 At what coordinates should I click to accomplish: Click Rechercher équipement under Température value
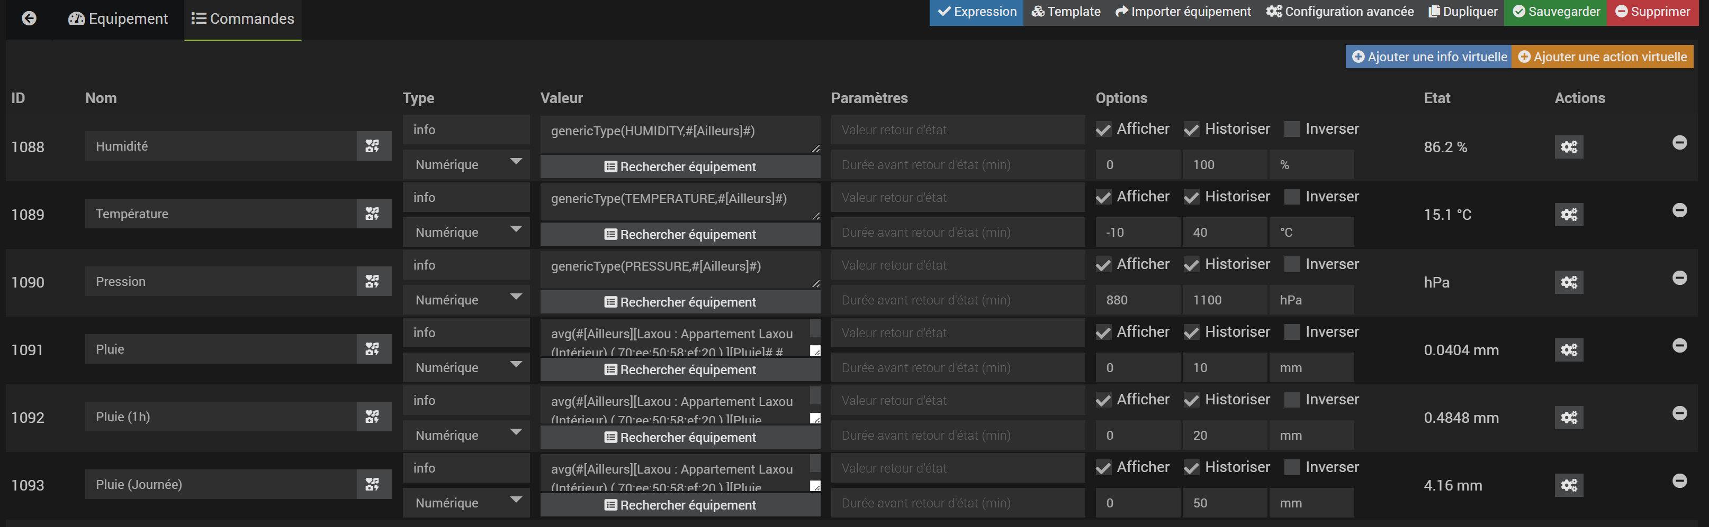680,234
